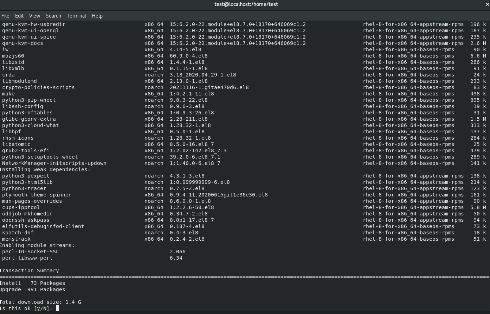Select package name rhsm-icons
The width and height of the screenshot is (490, 314).
pyautogui.click(x=18, y=138)
